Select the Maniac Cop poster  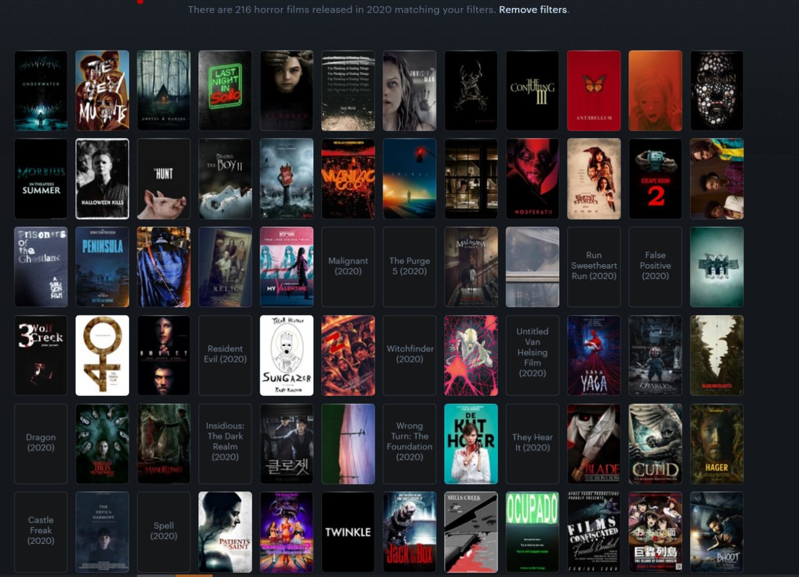click(x=348, y=179)
